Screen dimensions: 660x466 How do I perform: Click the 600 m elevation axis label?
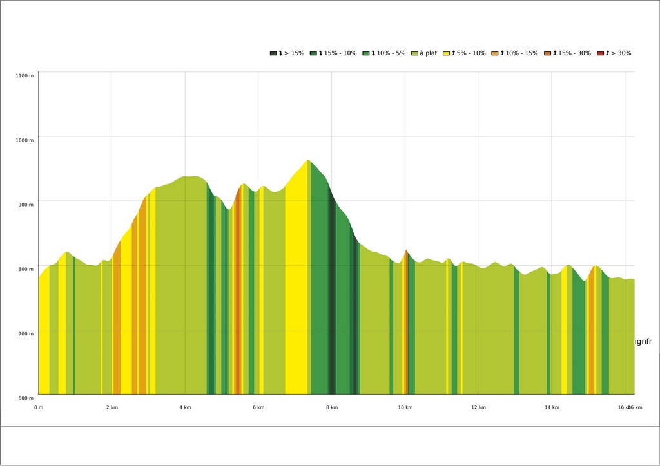click(x=25, y=398)
